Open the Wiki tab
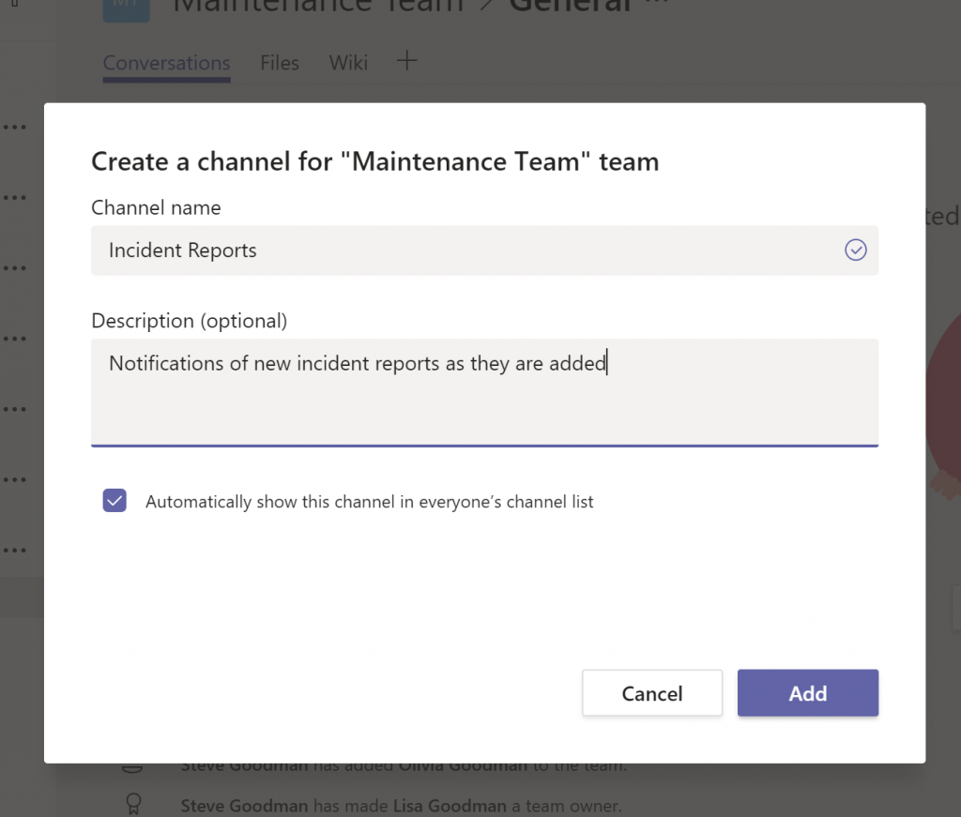This screenshot has height=817, width=961. coord(348,63)
